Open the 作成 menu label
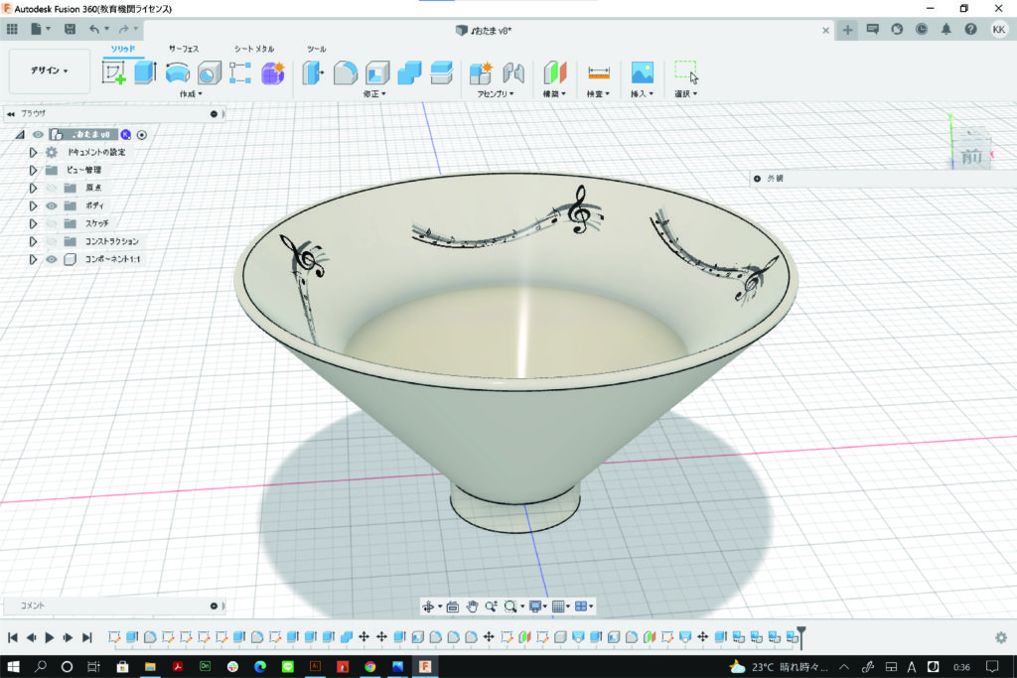 [x=190, y=94]
